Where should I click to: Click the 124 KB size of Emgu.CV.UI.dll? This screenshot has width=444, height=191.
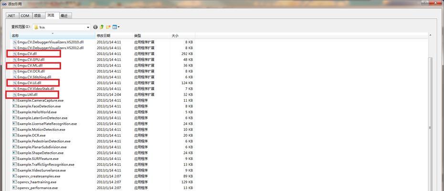[187, 83]
